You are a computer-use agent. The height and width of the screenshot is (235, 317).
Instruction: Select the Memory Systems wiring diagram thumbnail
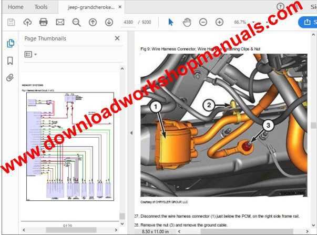pos(70,147)
